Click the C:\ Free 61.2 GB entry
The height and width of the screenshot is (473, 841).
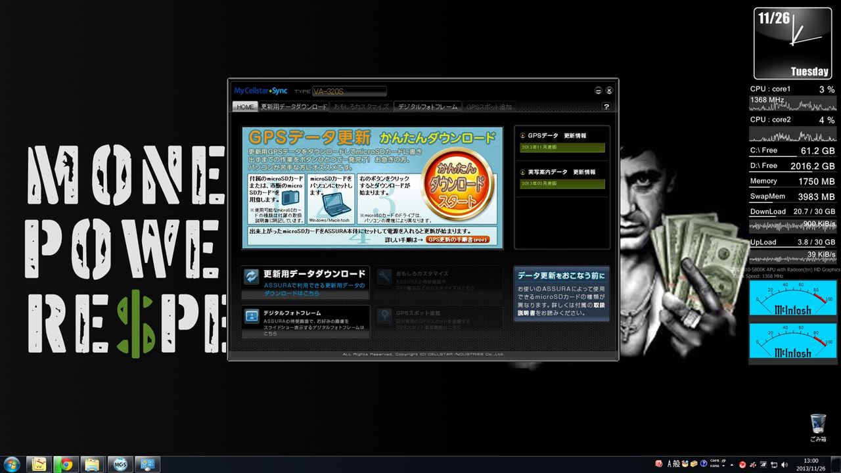pyautogui.click(x=793, y=150)
